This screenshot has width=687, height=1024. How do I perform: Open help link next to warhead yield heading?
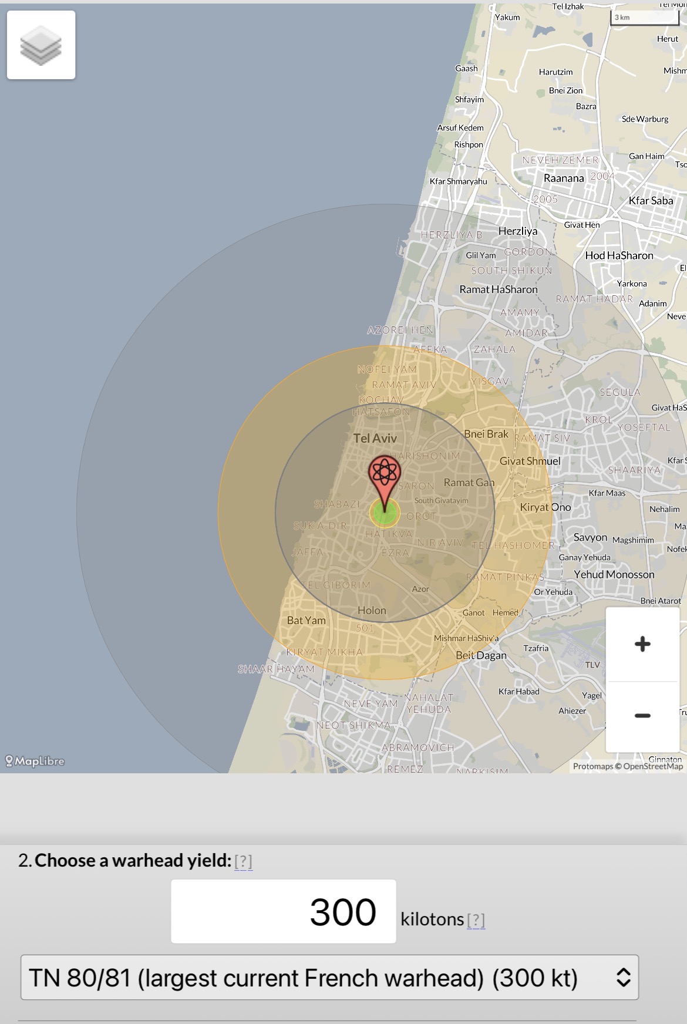[243, 861]
